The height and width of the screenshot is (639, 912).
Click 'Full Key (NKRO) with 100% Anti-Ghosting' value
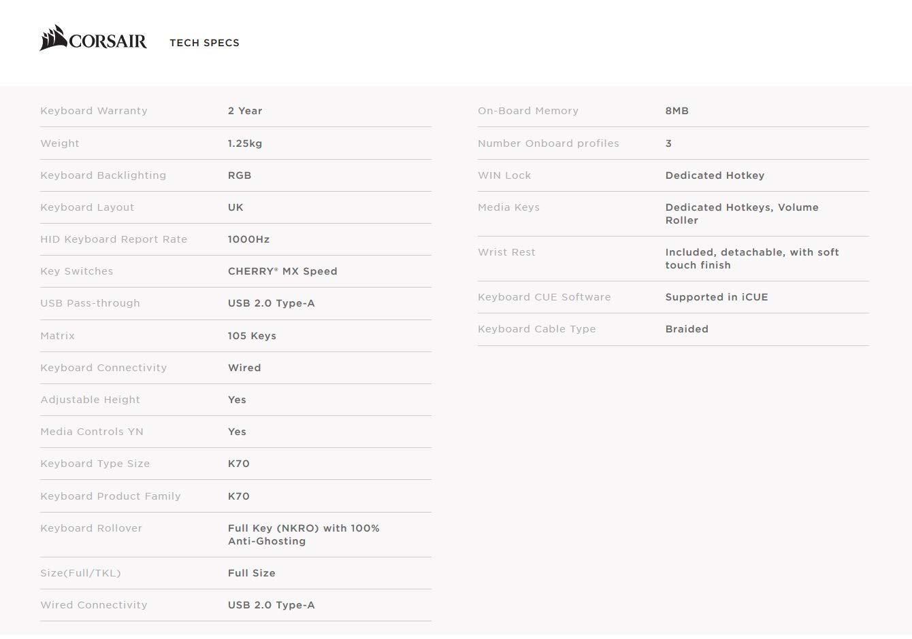coord(304,534)
